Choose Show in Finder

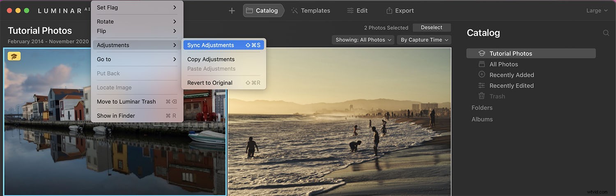coord(137,116)
